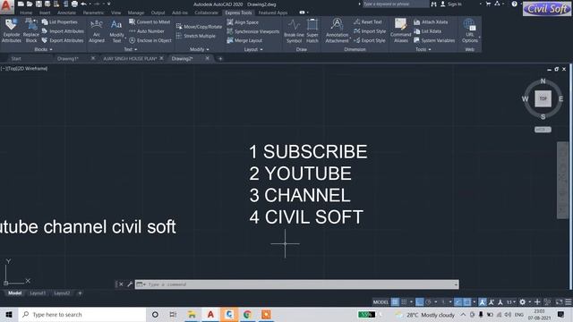Click the command line input field
Image resolution: width=573 pixels, height=322 pixels.
click(296, 284)
